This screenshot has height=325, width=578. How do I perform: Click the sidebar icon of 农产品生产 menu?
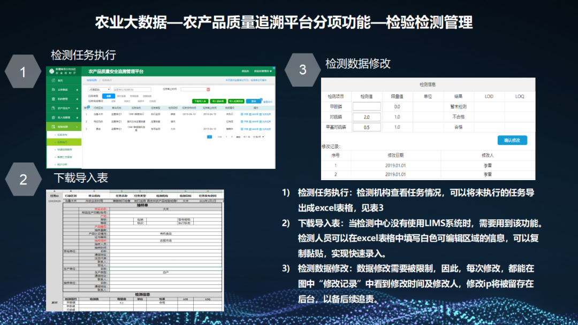(x=53, y=108)
